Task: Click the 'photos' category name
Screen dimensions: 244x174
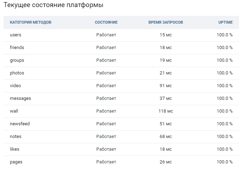Action: [17, 73]
